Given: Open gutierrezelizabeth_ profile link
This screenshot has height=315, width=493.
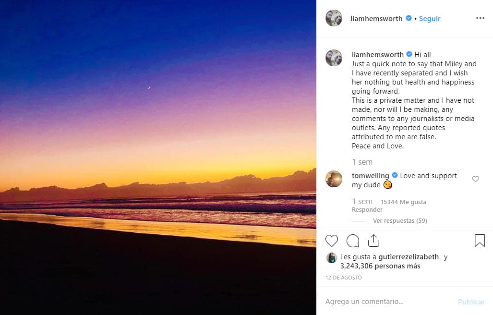Looking at the screenshot, I should click(409, 257).
